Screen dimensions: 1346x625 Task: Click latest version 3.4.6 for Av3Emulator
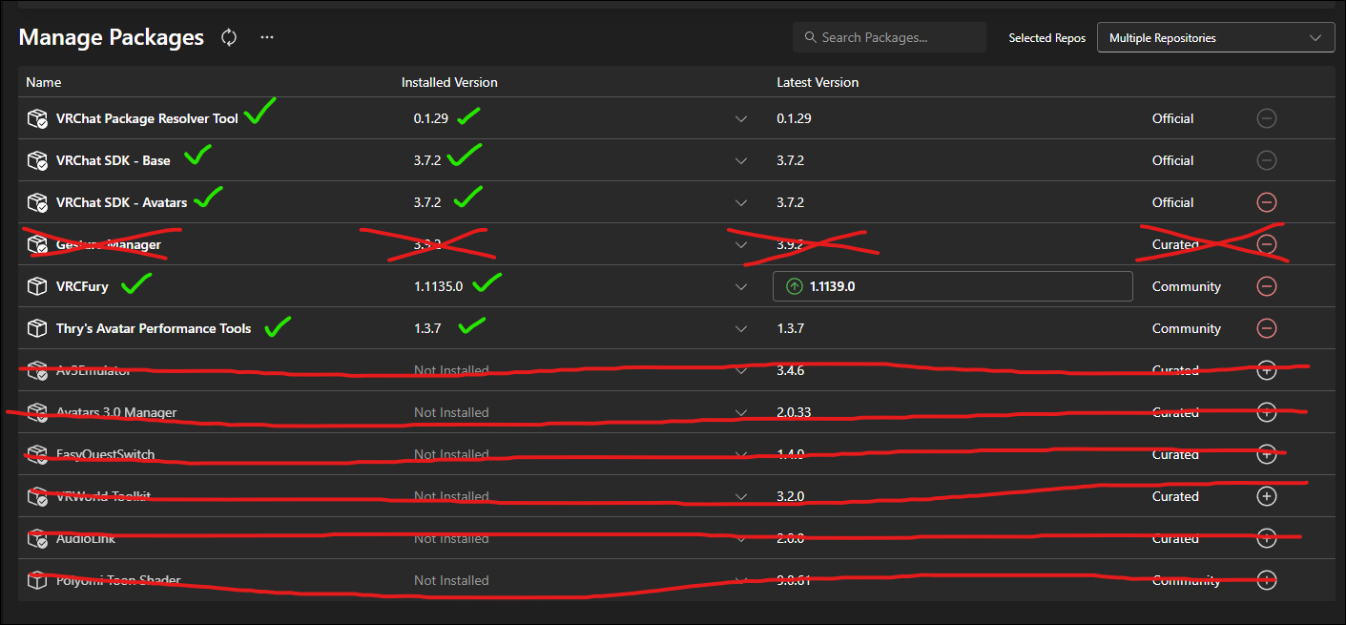(x=790, y=370)
